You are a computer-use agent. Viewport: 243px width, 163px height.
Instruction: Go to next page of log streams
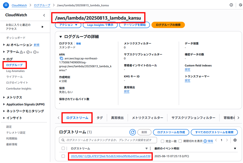[x=227, y=140]
